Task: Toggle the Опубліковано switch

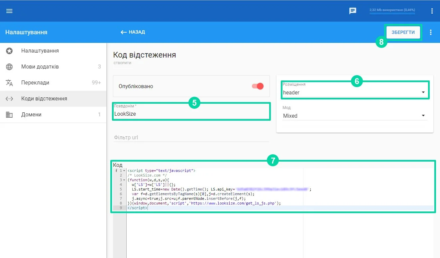Action: pos(258,86)
